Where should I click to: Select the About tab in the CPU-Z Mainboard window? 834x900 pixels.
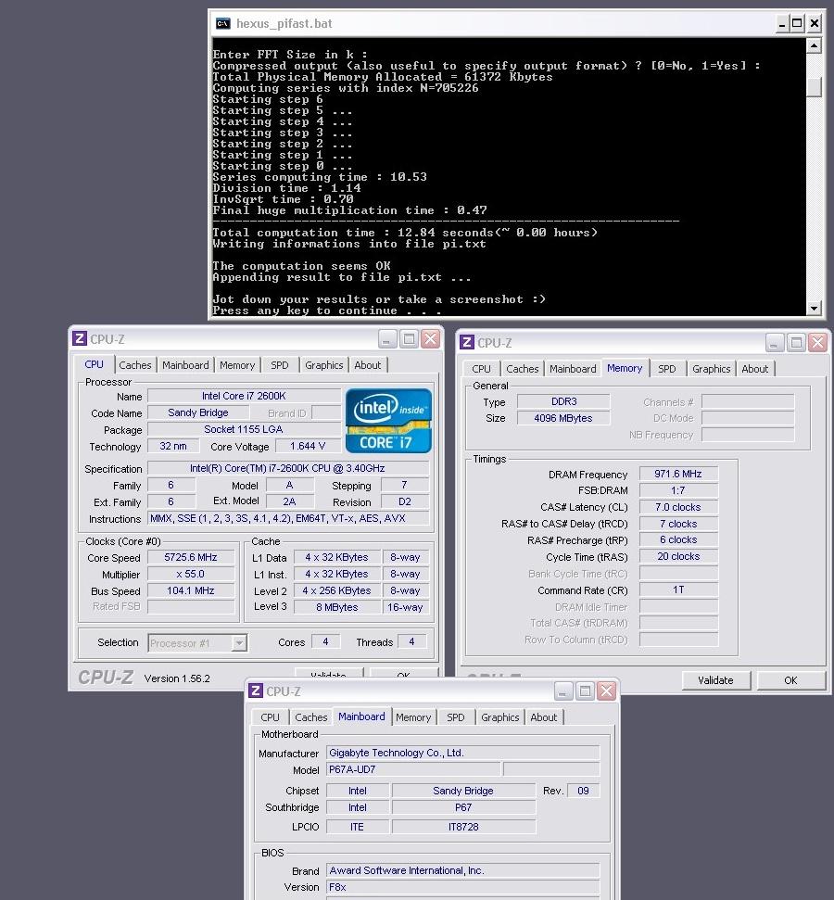click(x=544, y=716)
